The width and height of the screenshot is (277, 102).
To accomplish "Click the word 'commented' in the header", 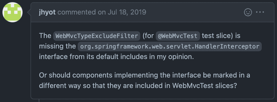I will click(x=76, y=12).
